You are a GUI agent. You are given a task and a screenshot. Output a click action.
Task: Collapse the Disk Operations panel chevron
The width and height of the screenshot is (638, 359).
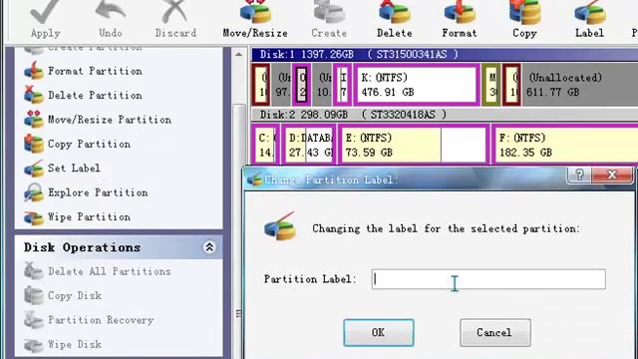click(x=209, y=247)
